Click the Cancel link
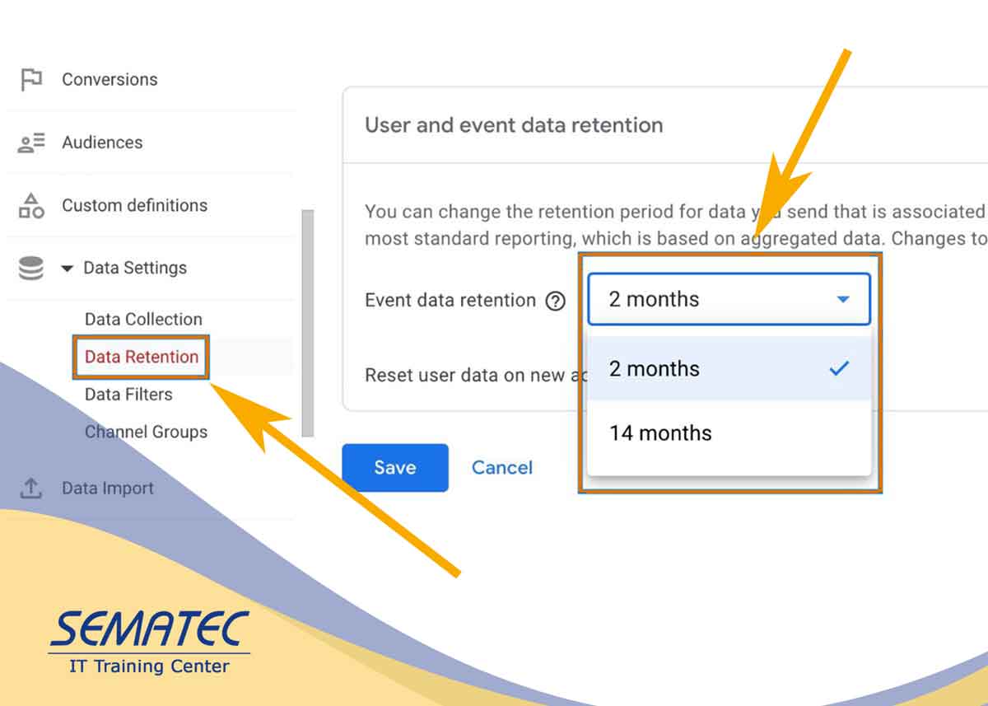Viewport: 988px width, 706px height. click(x=502, y=468)
